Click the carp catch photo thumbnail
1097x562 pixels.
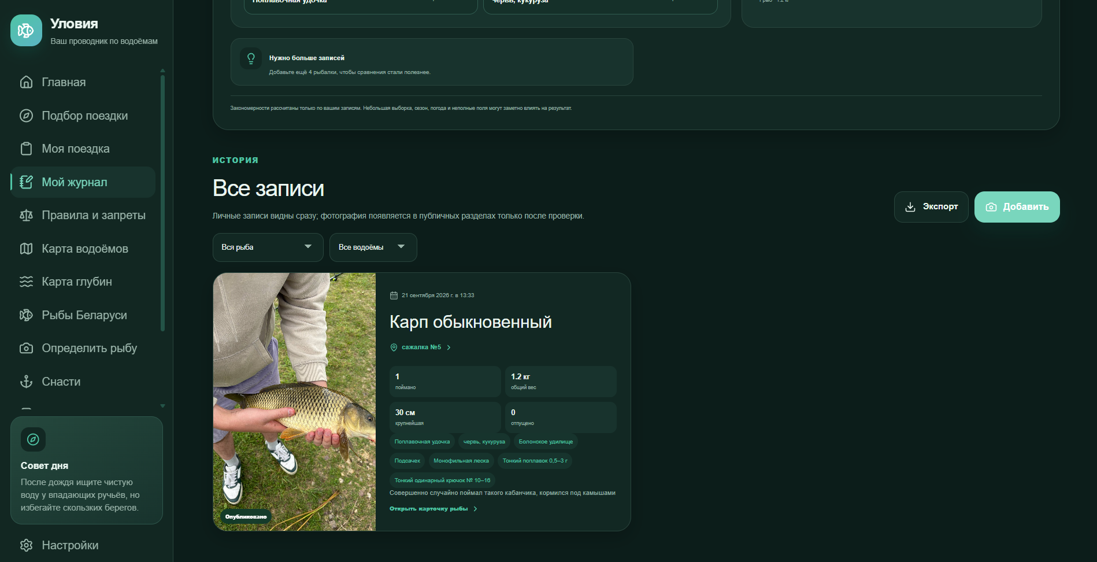click(294, 402)
